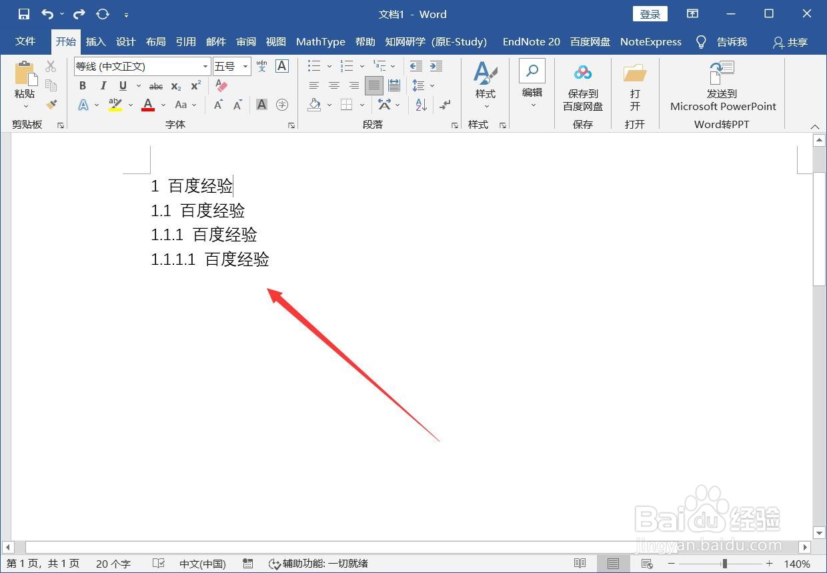Toggle bold formatting
827x573 pixels.
82,85
